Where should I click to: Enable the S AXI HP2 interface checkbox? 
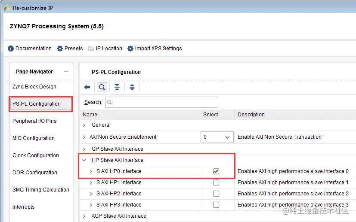coord(216,194)
